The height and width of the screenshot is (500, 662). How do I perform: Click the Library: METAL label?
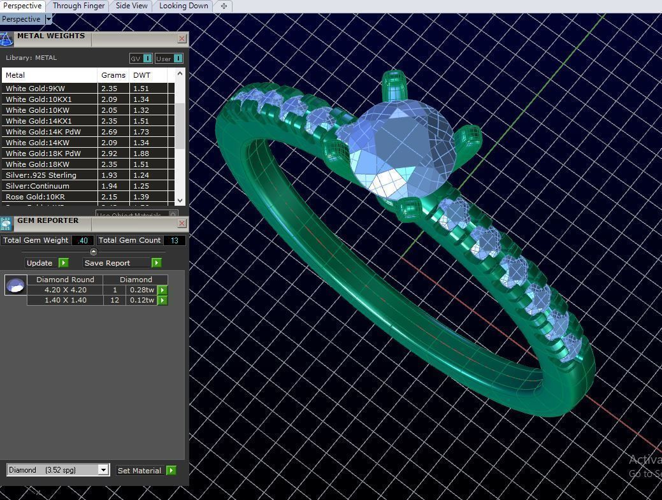[31, 58]
